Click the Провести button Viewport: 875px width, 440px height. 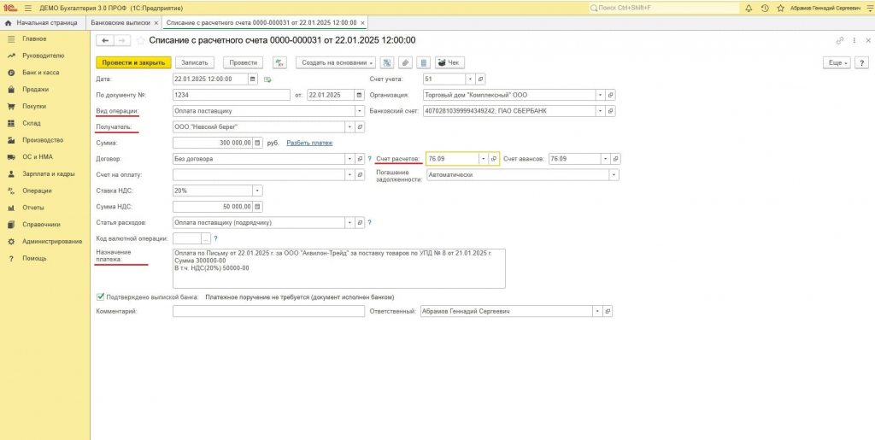coord(243,63)
